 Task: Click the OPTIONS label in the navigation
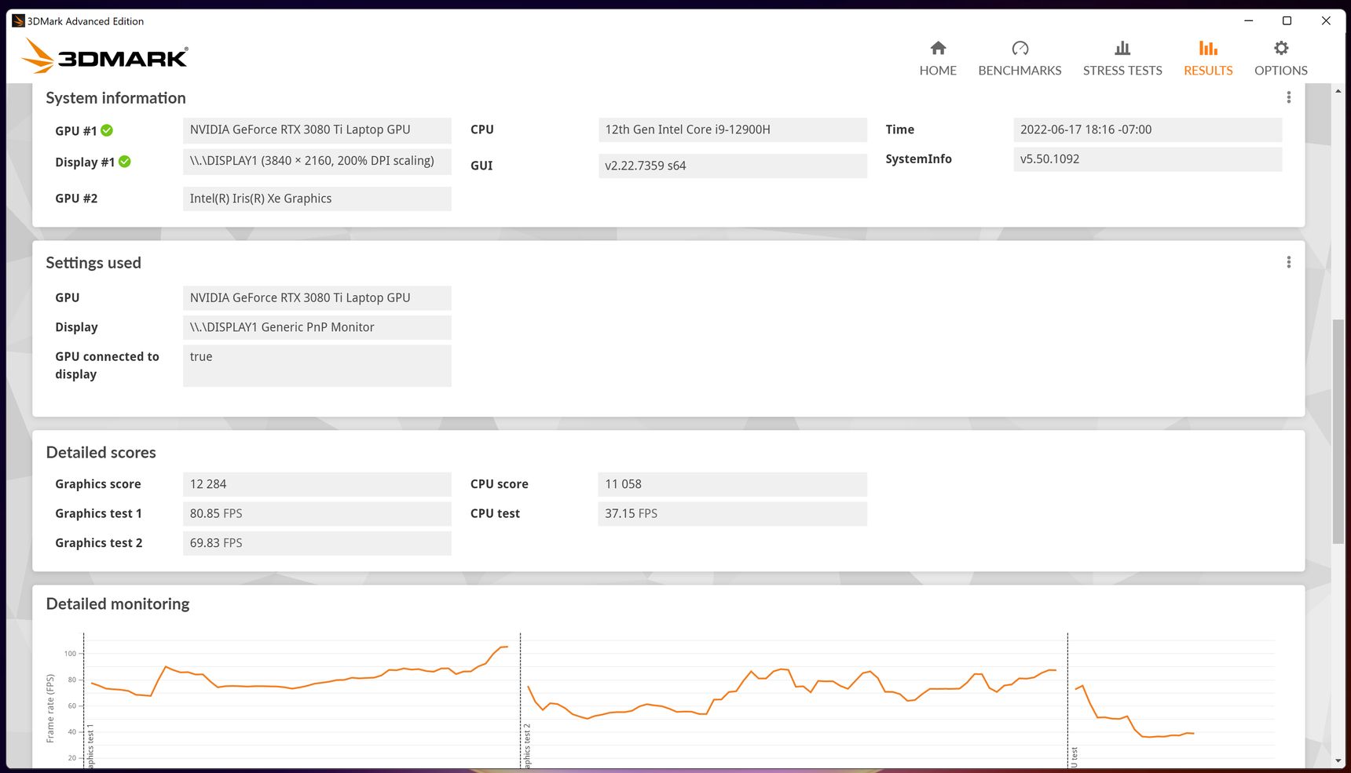[1281, 71]
